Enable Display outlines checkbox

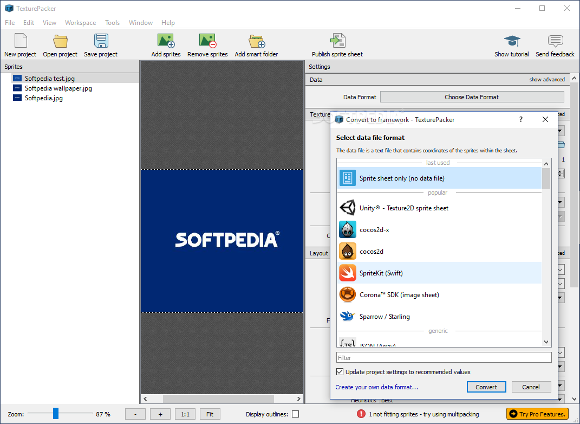(295, 414)
